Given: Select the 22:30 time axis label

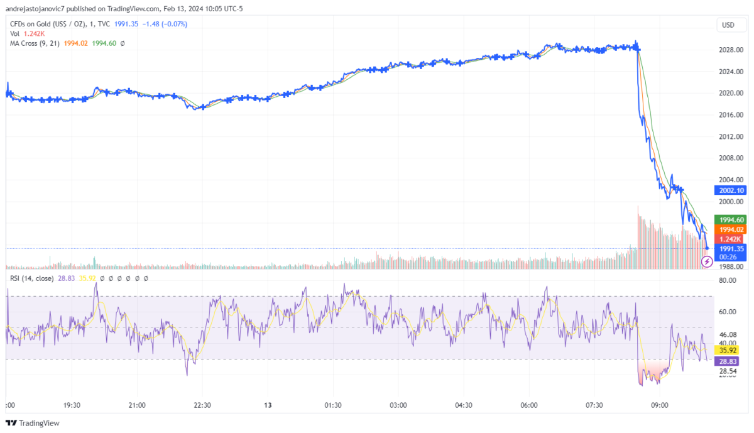Looking at the screenshot, I should pyautogui.click(x=202, y=405).
